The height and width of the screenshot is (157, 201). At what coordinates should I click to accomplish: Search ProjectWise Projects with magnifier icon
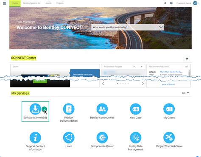pos(134,67)
